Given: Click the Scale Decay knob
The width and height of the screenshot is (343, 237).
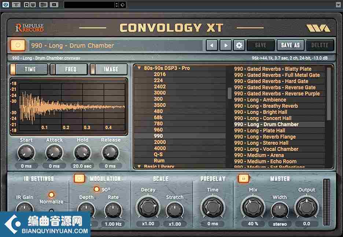Looking at the screenshot, I should 148,207.
